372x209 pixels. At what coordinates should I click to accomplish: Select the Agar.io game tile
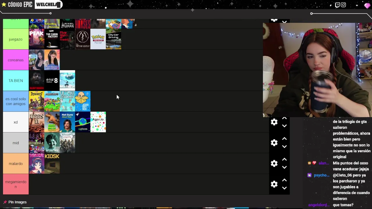(98, 122)
